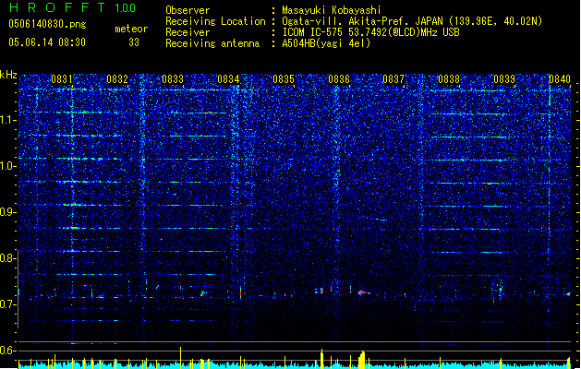Click the 0834 time marker

(x=228, y=79)
